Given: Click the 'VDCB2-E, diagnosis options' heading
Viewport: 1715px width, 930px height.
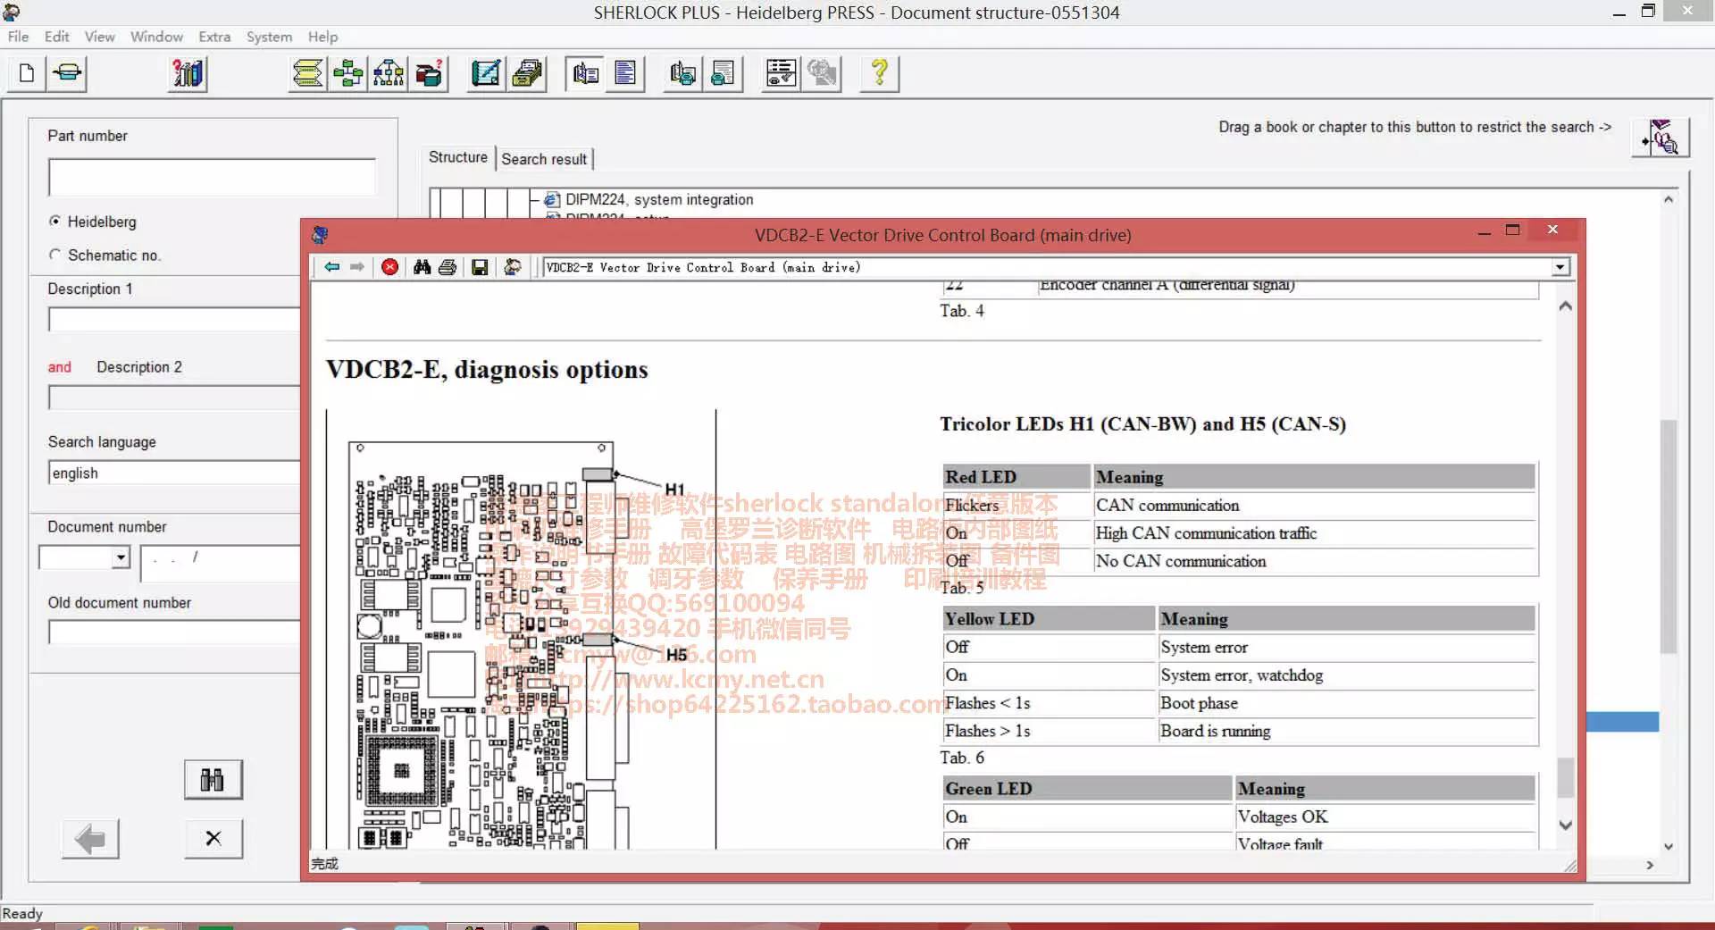Looking at the screenshot, I should 487,370.
